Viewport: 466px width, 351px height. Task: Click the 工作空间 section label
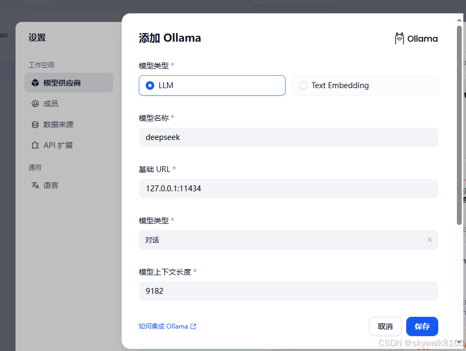(41, 65)
